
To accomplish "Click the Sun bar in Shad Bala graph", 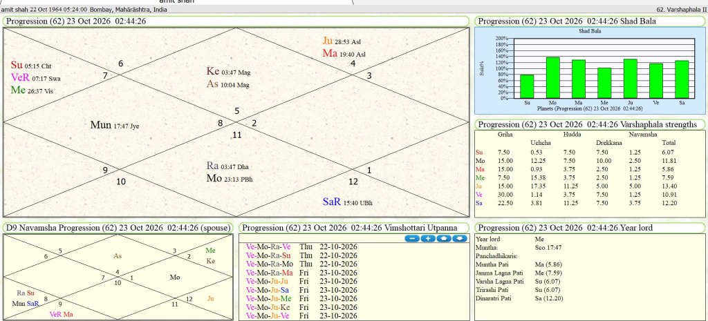I will click(x=527, y=86).
